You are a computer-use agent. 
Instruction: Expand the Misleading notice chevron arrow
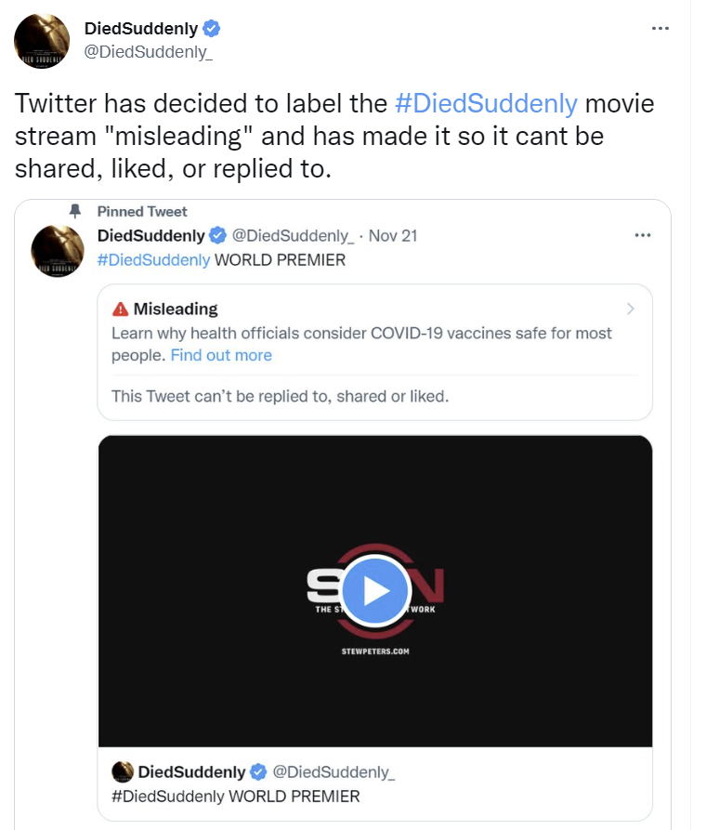click(x=630, y=309)
